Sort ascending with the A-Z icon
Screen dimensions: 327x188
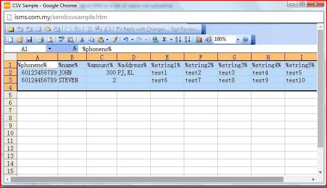(178, 40)
